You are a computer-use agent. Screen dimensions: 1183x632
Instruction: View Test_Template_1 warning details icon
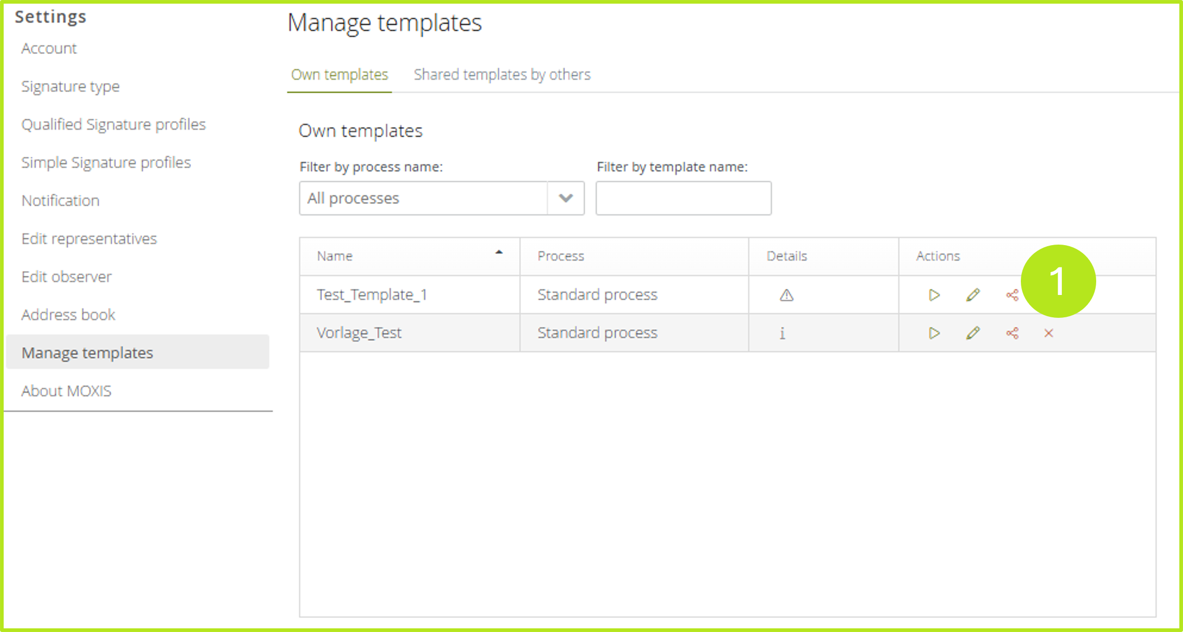pos(786,295)
